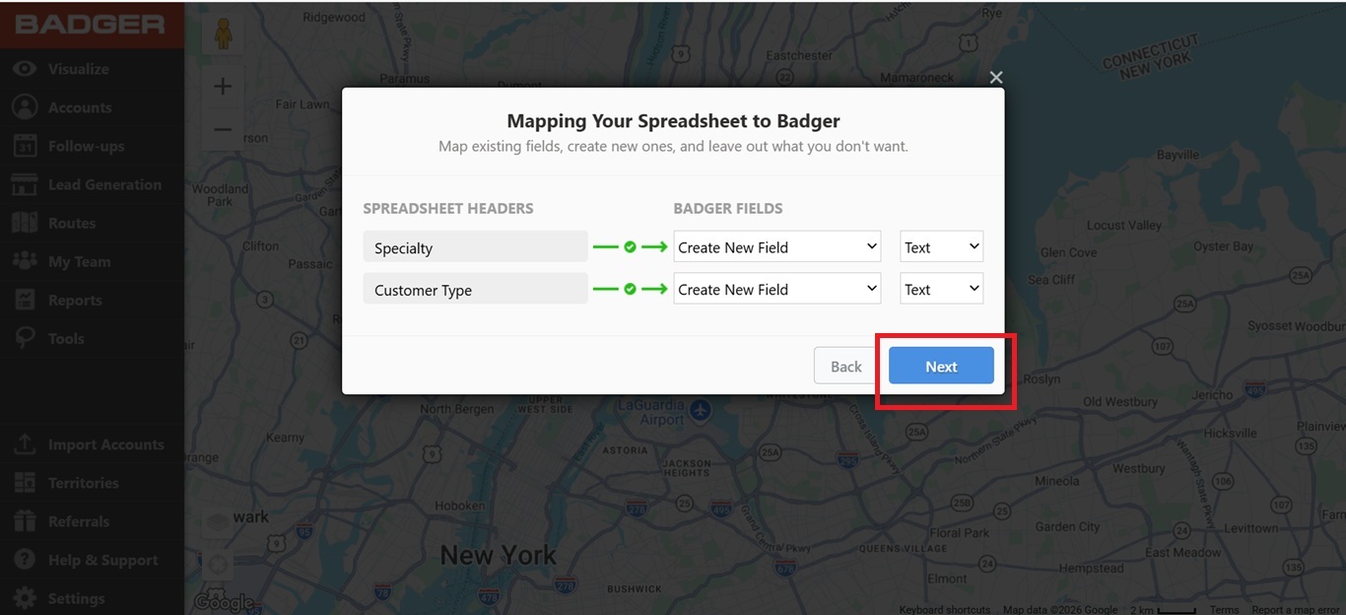Go to Accounts in the sidebar
This screenshot has width=1346, height=615.
point(80,107)
